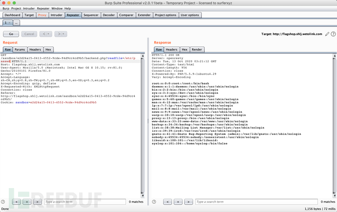Add a new Repeater tab with '...'
The image size is (337, 212).
click(16, 22)
